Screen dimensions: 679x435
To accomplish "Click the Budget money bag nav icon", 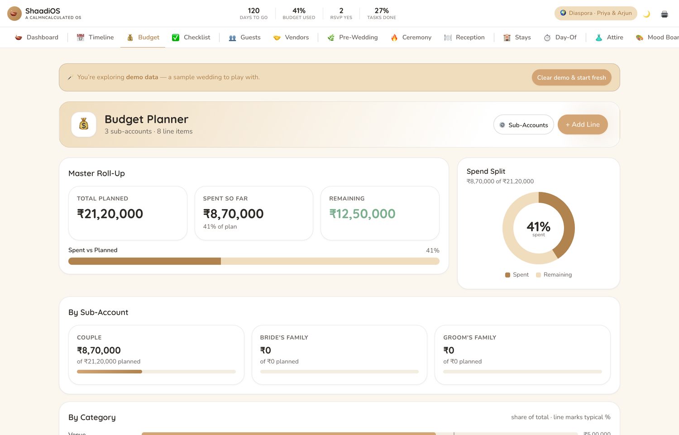I will click(130, 38).
